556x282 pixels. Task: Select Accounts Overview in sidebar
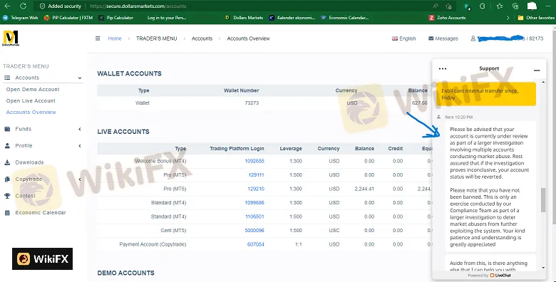pos(31,112)
